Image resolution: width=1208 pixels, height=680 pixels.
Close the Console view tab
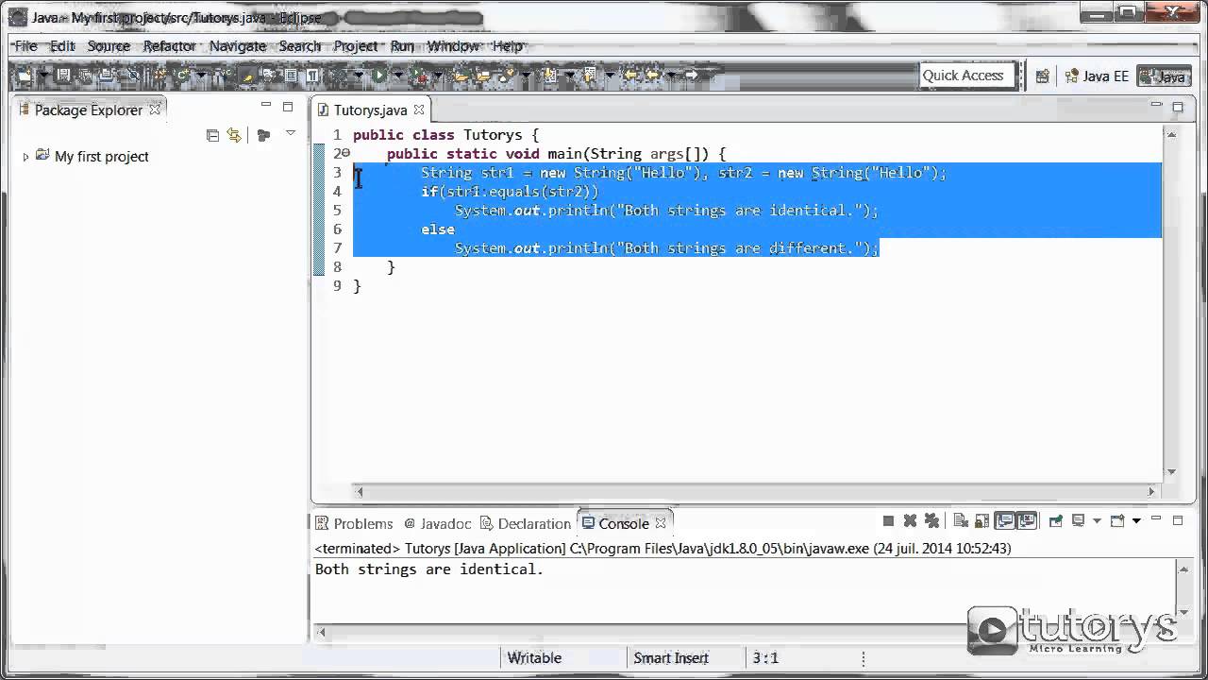(661, 523)
